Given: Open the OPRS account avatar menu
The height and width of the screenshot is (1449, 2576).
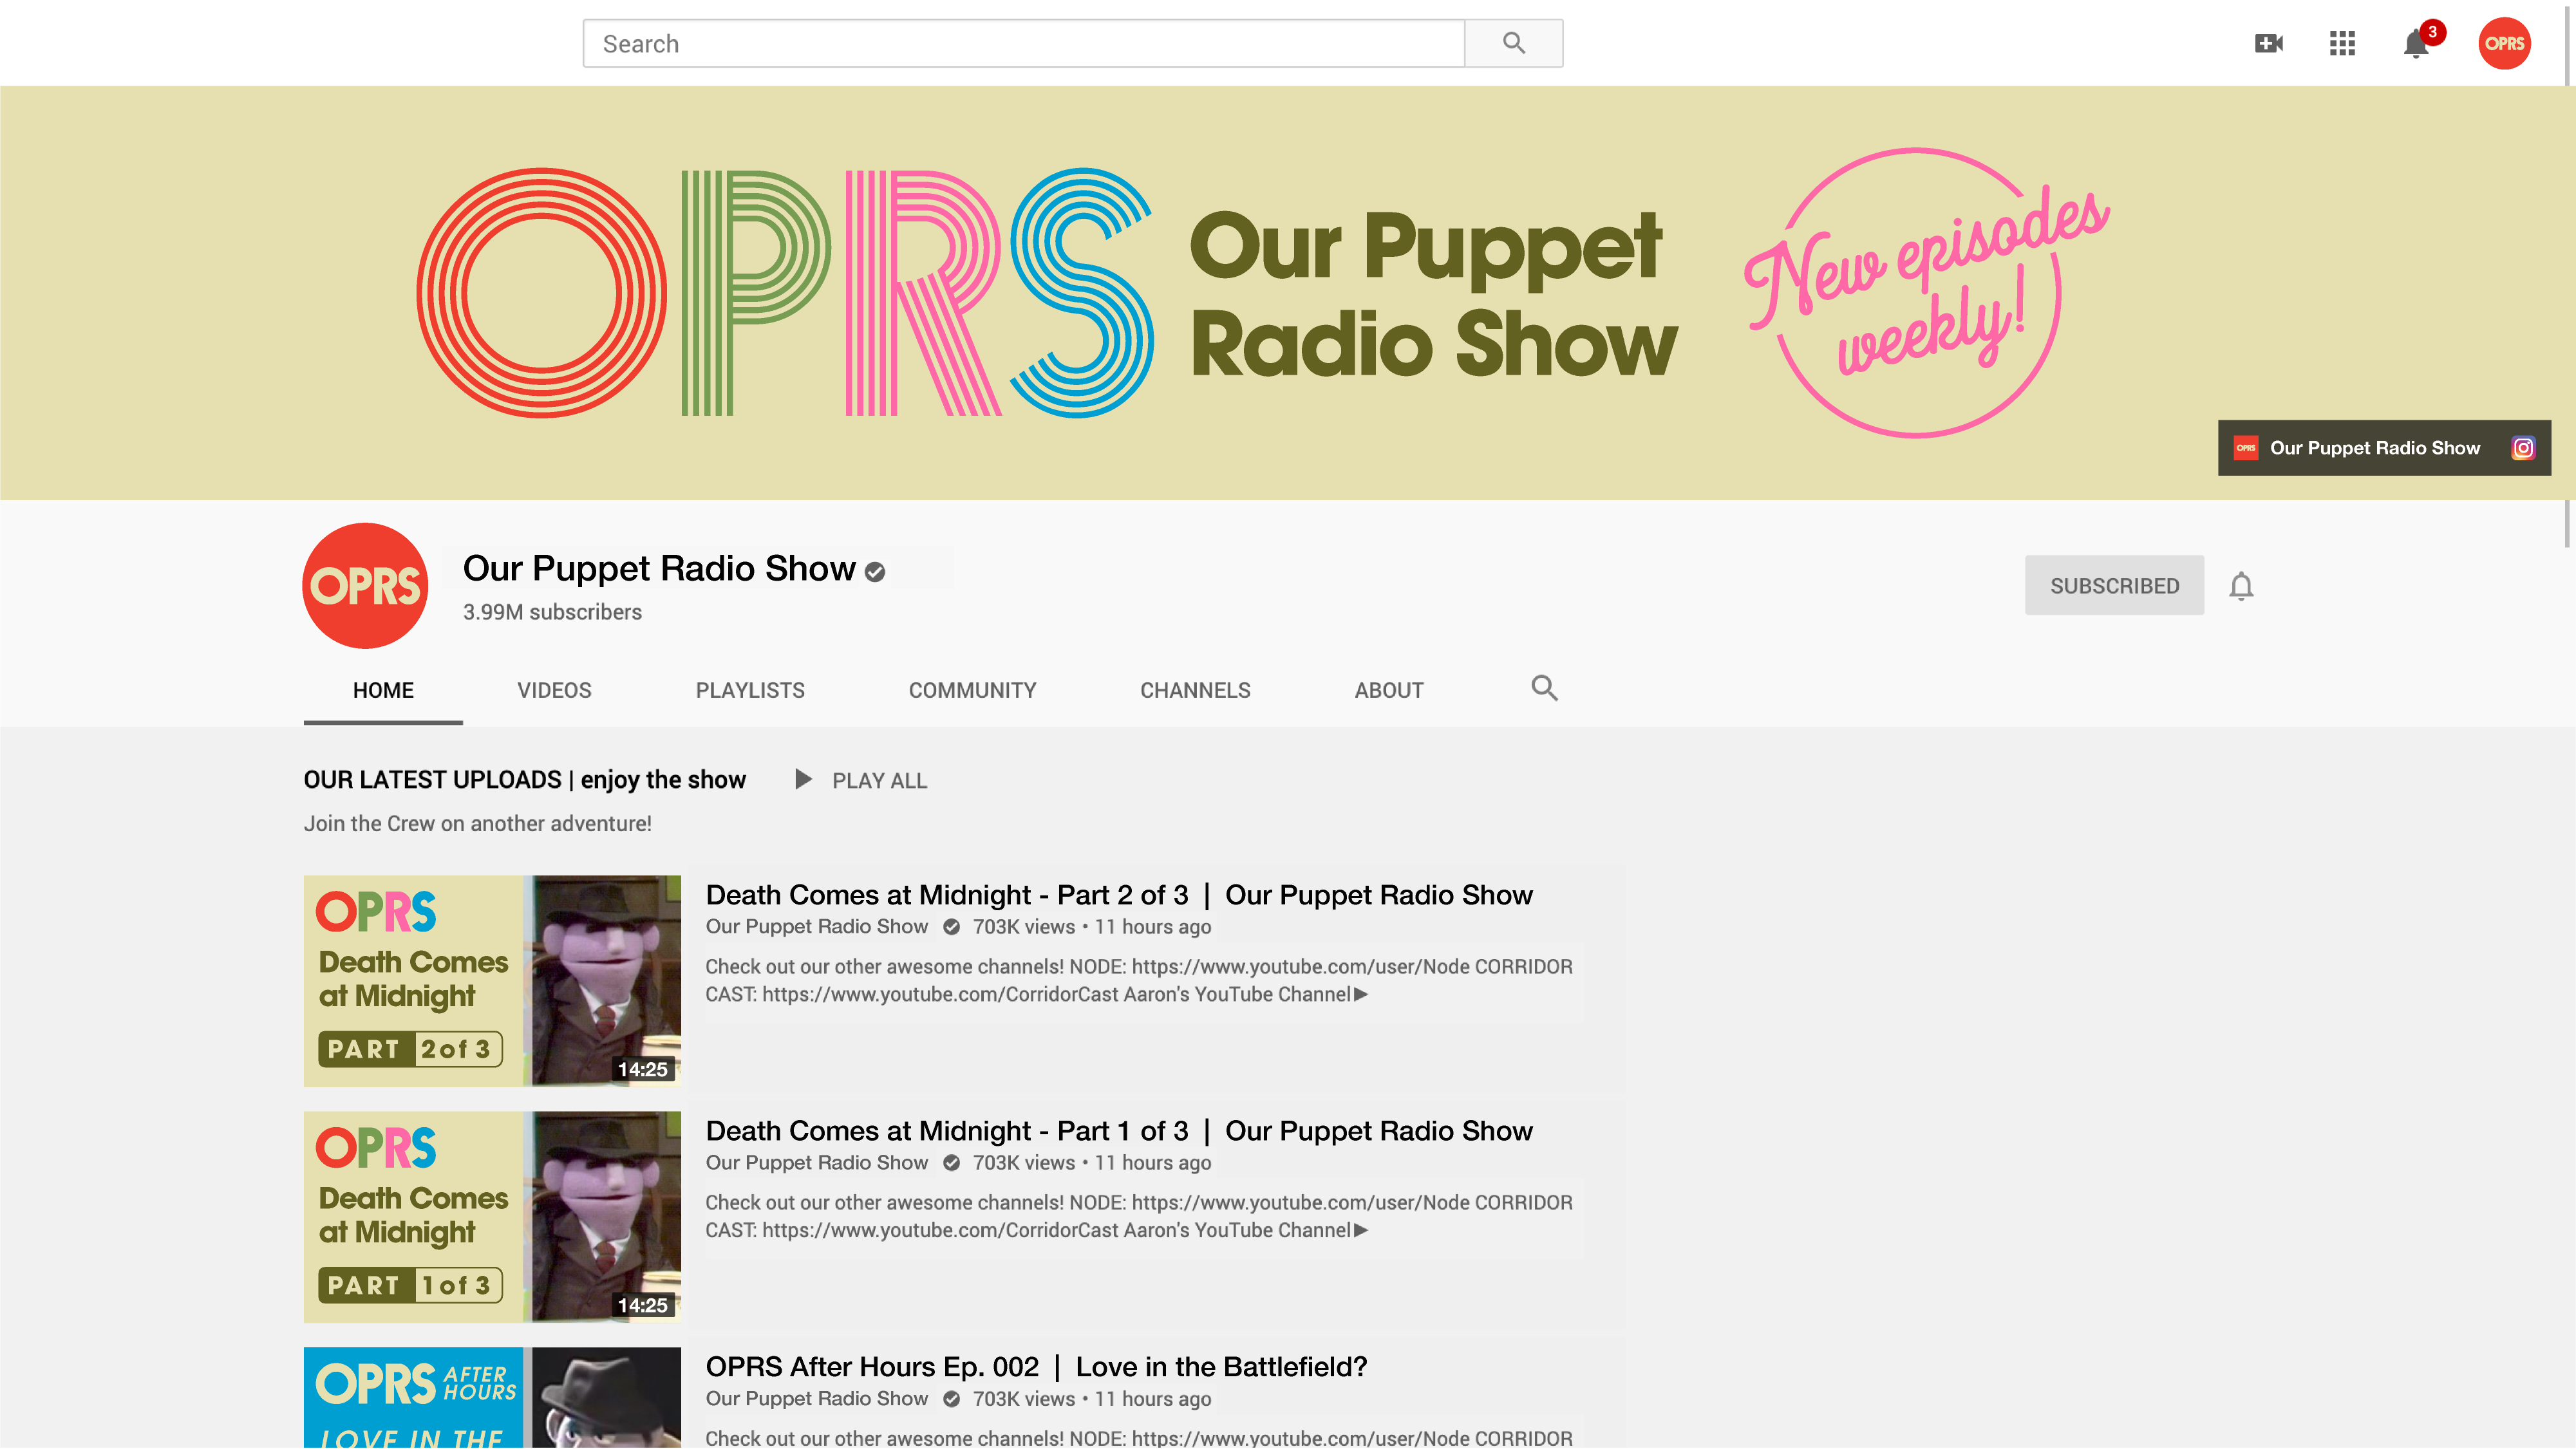Looking at the screenshot, I should (x=2504, y=43).
